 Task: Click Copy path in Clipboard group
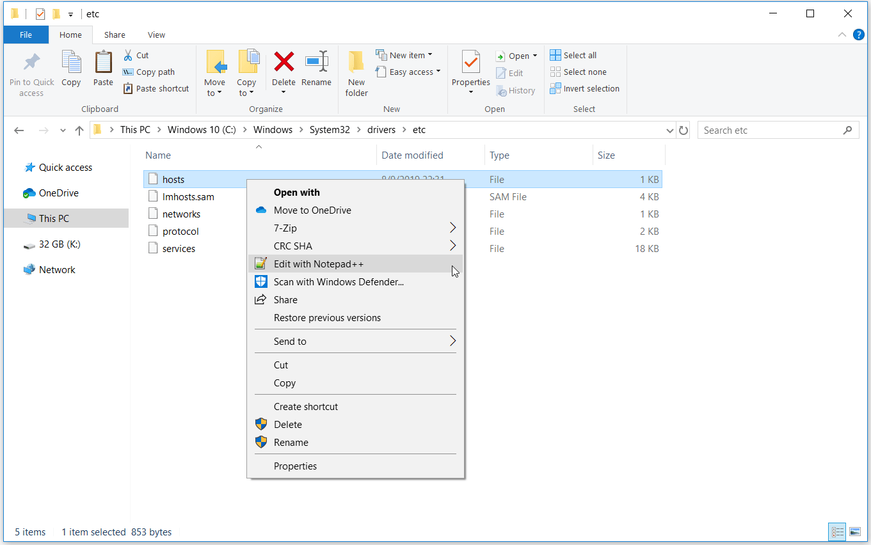point(148,72)
